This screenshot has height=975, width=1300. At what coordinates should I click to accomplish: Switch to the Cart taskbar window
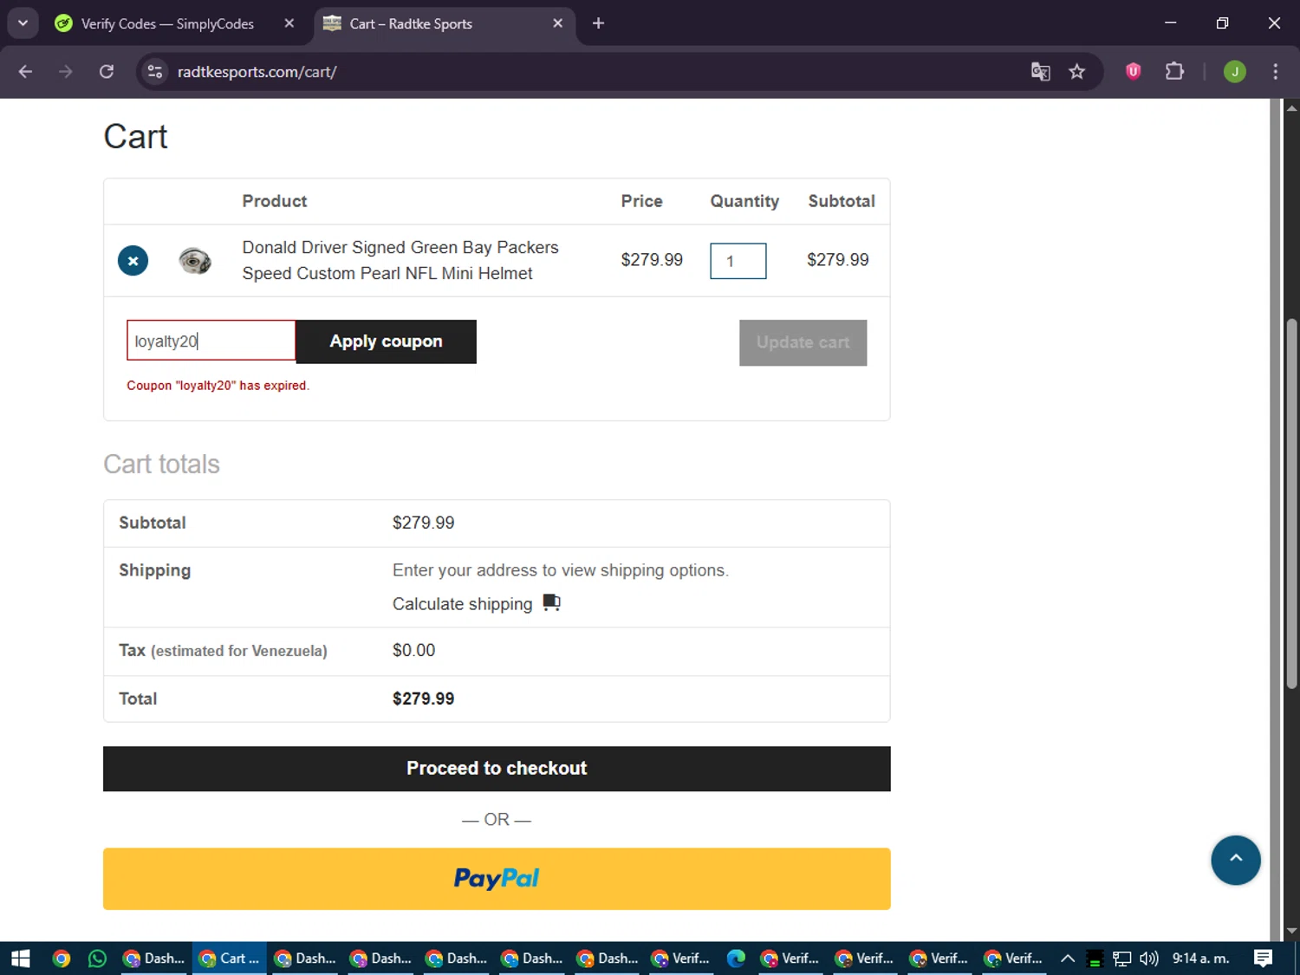pyautogui.click(x=229, y=958)
